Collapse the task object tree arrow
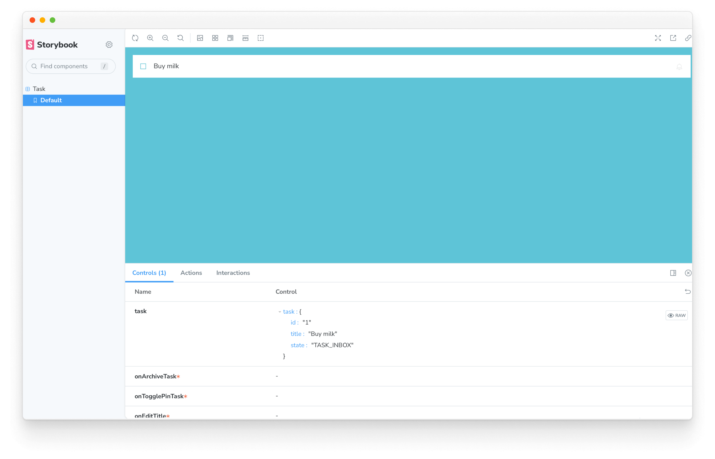Screen dimensions: 715x459 point(280,312)
